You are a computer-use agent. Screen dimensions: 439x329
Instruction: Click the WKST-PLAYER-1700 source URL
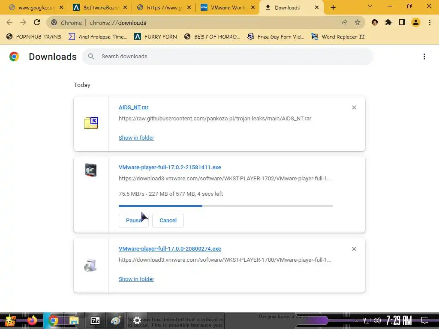coord(225,260)
